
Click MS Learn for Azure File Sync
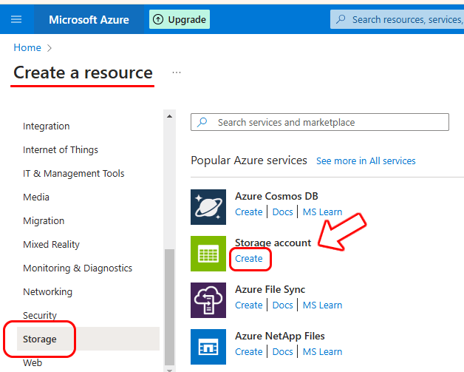click(x=322, y=305)
